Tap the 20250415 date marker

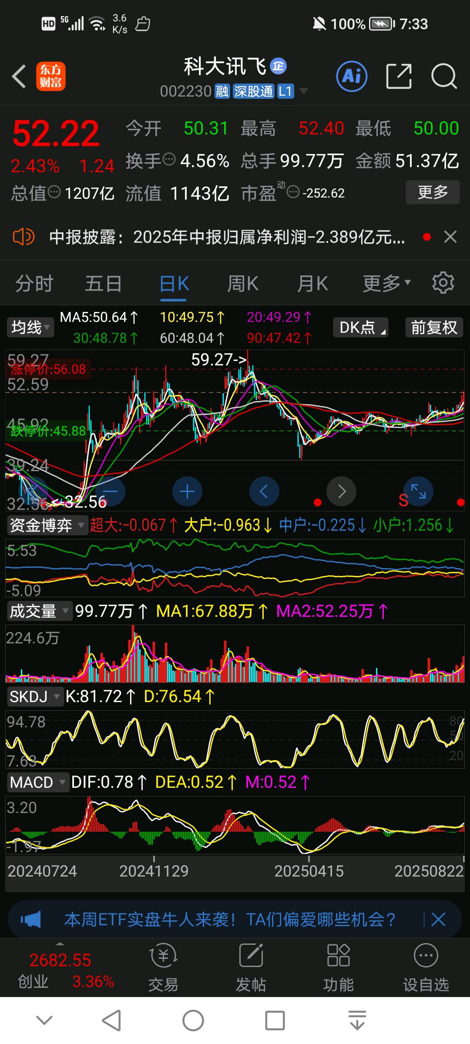(309, 871)
